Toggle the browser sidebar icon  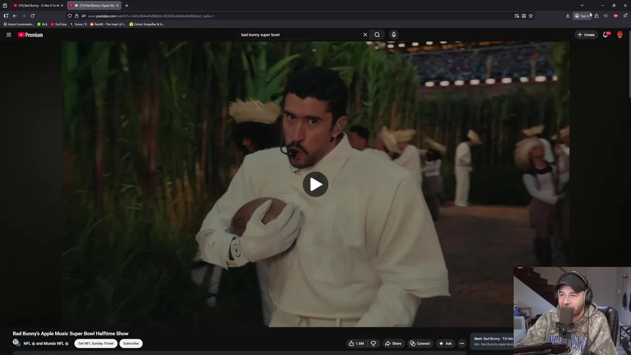pos(6,16)
